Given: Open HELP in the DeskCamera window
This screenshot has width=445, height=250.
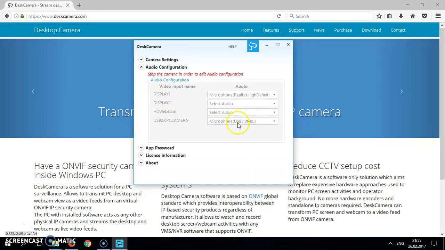Looking at the screenshot, I should tap(232, 47).
